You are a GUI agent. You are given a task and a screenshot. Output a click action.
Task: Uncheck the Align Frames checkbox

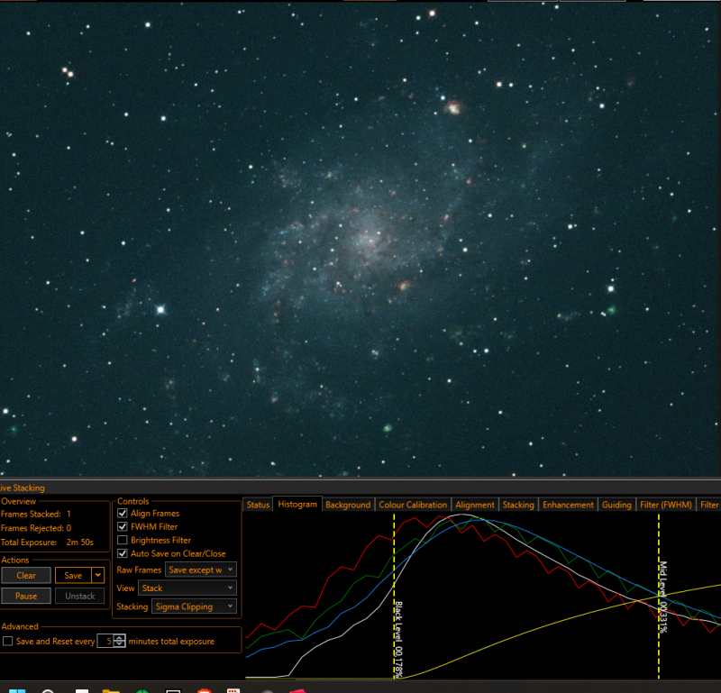pyautogui.click(x=123, y=514)
